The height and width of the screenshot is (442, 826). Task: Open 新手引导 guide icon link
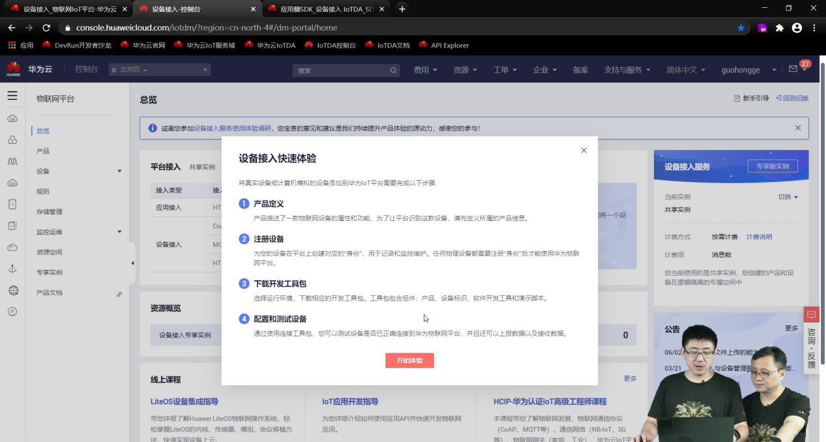[x=751, y=98]
